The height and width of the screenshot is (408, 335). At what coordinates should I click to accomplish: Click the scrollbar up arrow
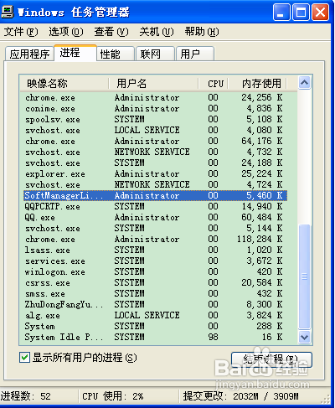point(304,83)
